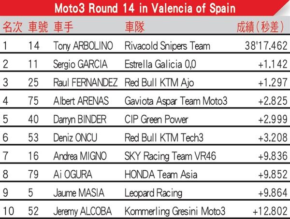Screen dimensions: 290x219
Task: Click SKY Racing Team VR46 entry
Action: pos(170,156)
